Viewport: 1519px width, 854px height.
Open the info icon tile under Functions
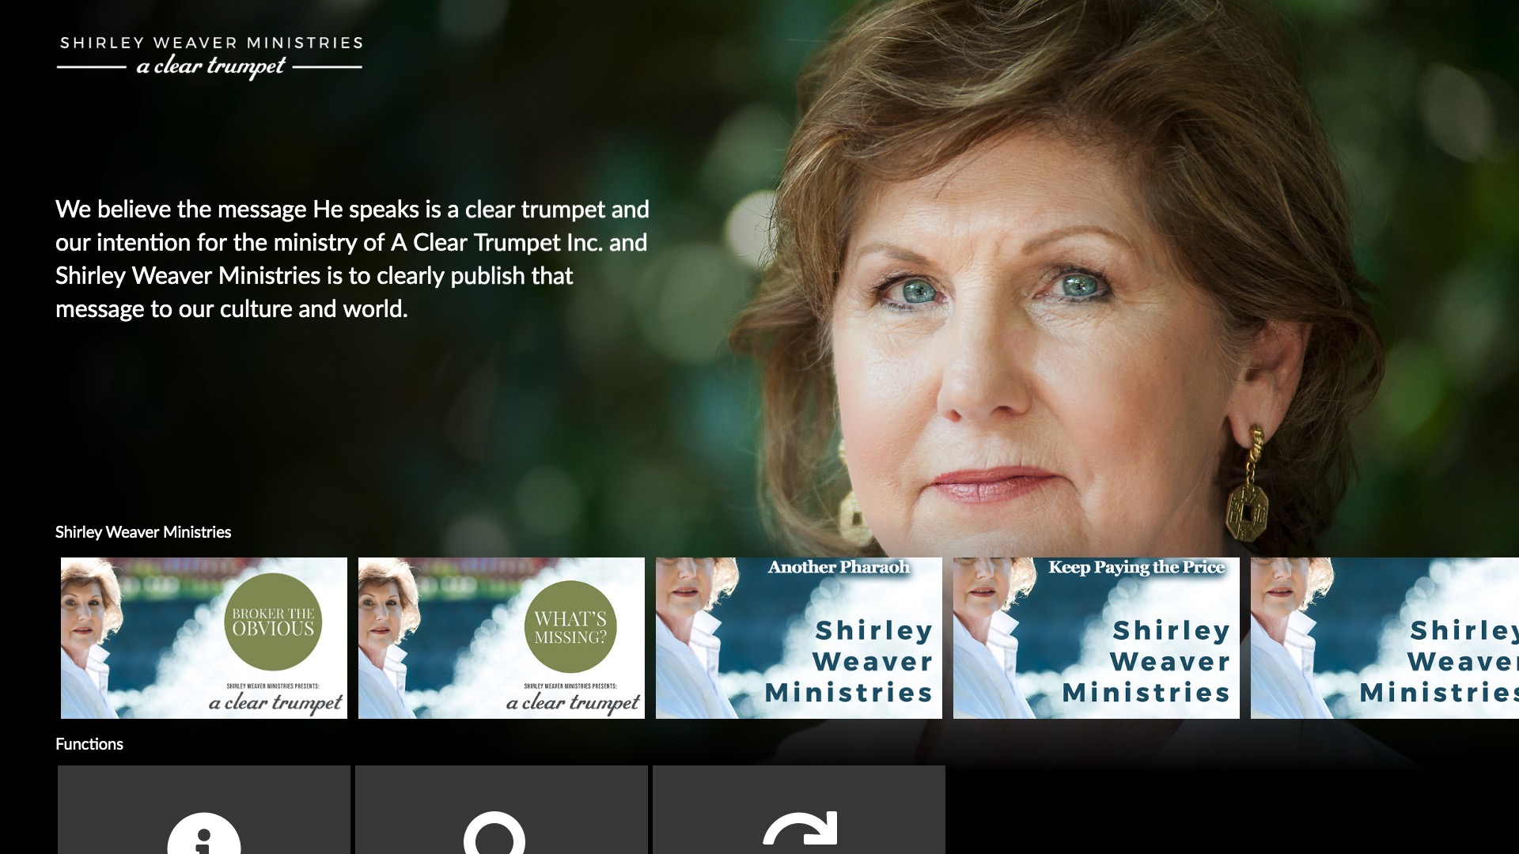[203, 810]
